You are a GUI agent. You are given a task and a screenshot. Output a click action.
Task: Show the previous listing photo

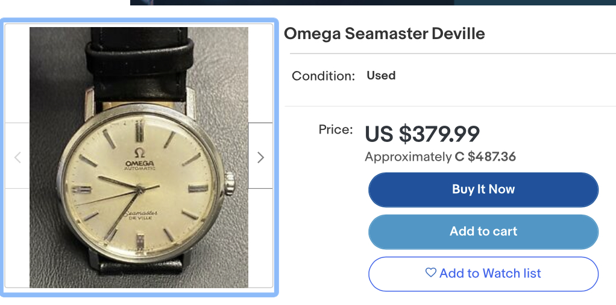pyautogui.click(x=17, y=158)
